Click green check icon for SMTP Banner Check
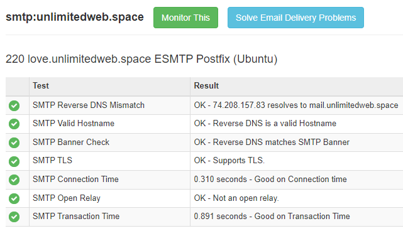This screenshot has height=231, width=403. [x=14, y=142]
